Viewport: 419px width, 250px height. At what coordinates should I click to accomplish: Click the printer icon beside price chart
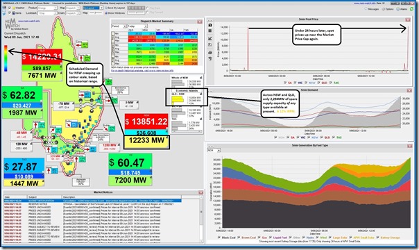pyautogui.click(x=210, y=52)
